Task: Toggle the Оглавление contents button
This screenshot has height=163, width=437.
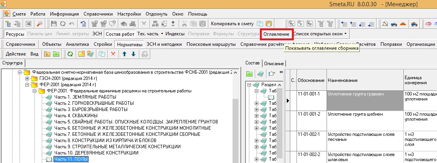Action: tap(276, 34)
